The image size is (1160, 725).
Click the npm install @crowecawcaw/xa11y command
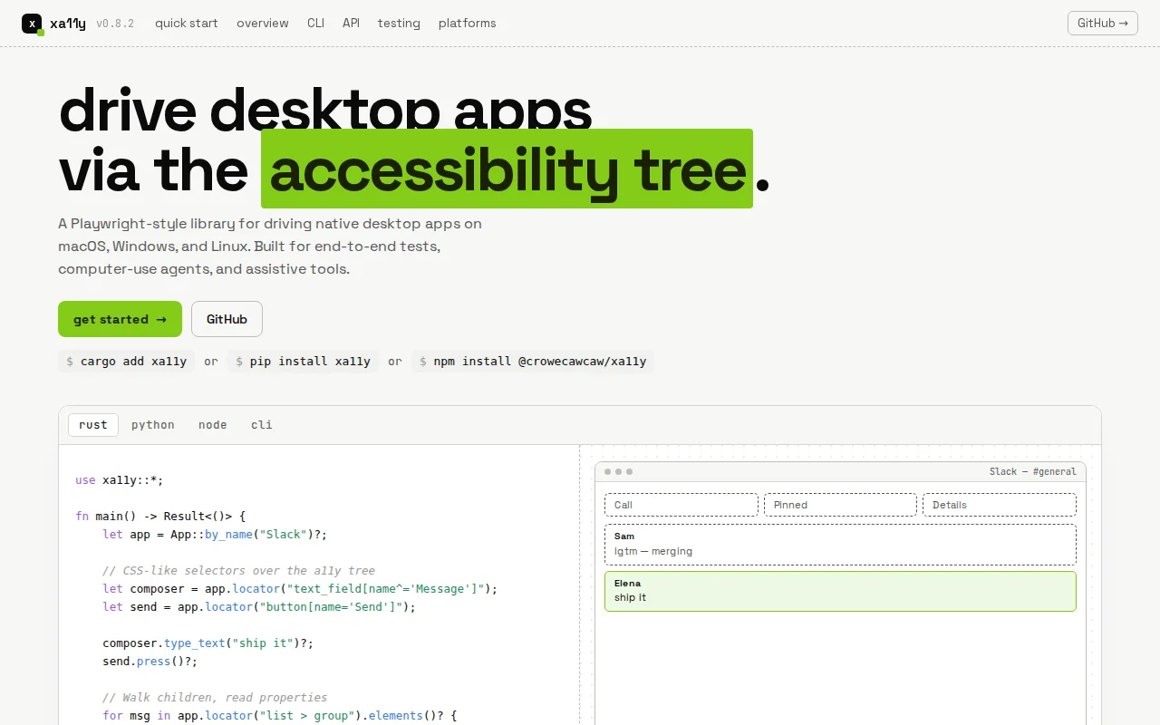pyautogui.click(x=533, y=362)
